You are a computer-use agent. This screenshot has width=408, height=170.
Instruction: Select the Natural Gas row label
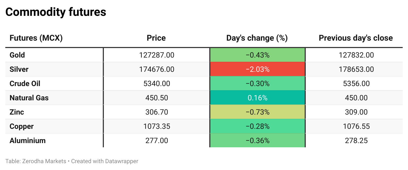coord(29,98)
